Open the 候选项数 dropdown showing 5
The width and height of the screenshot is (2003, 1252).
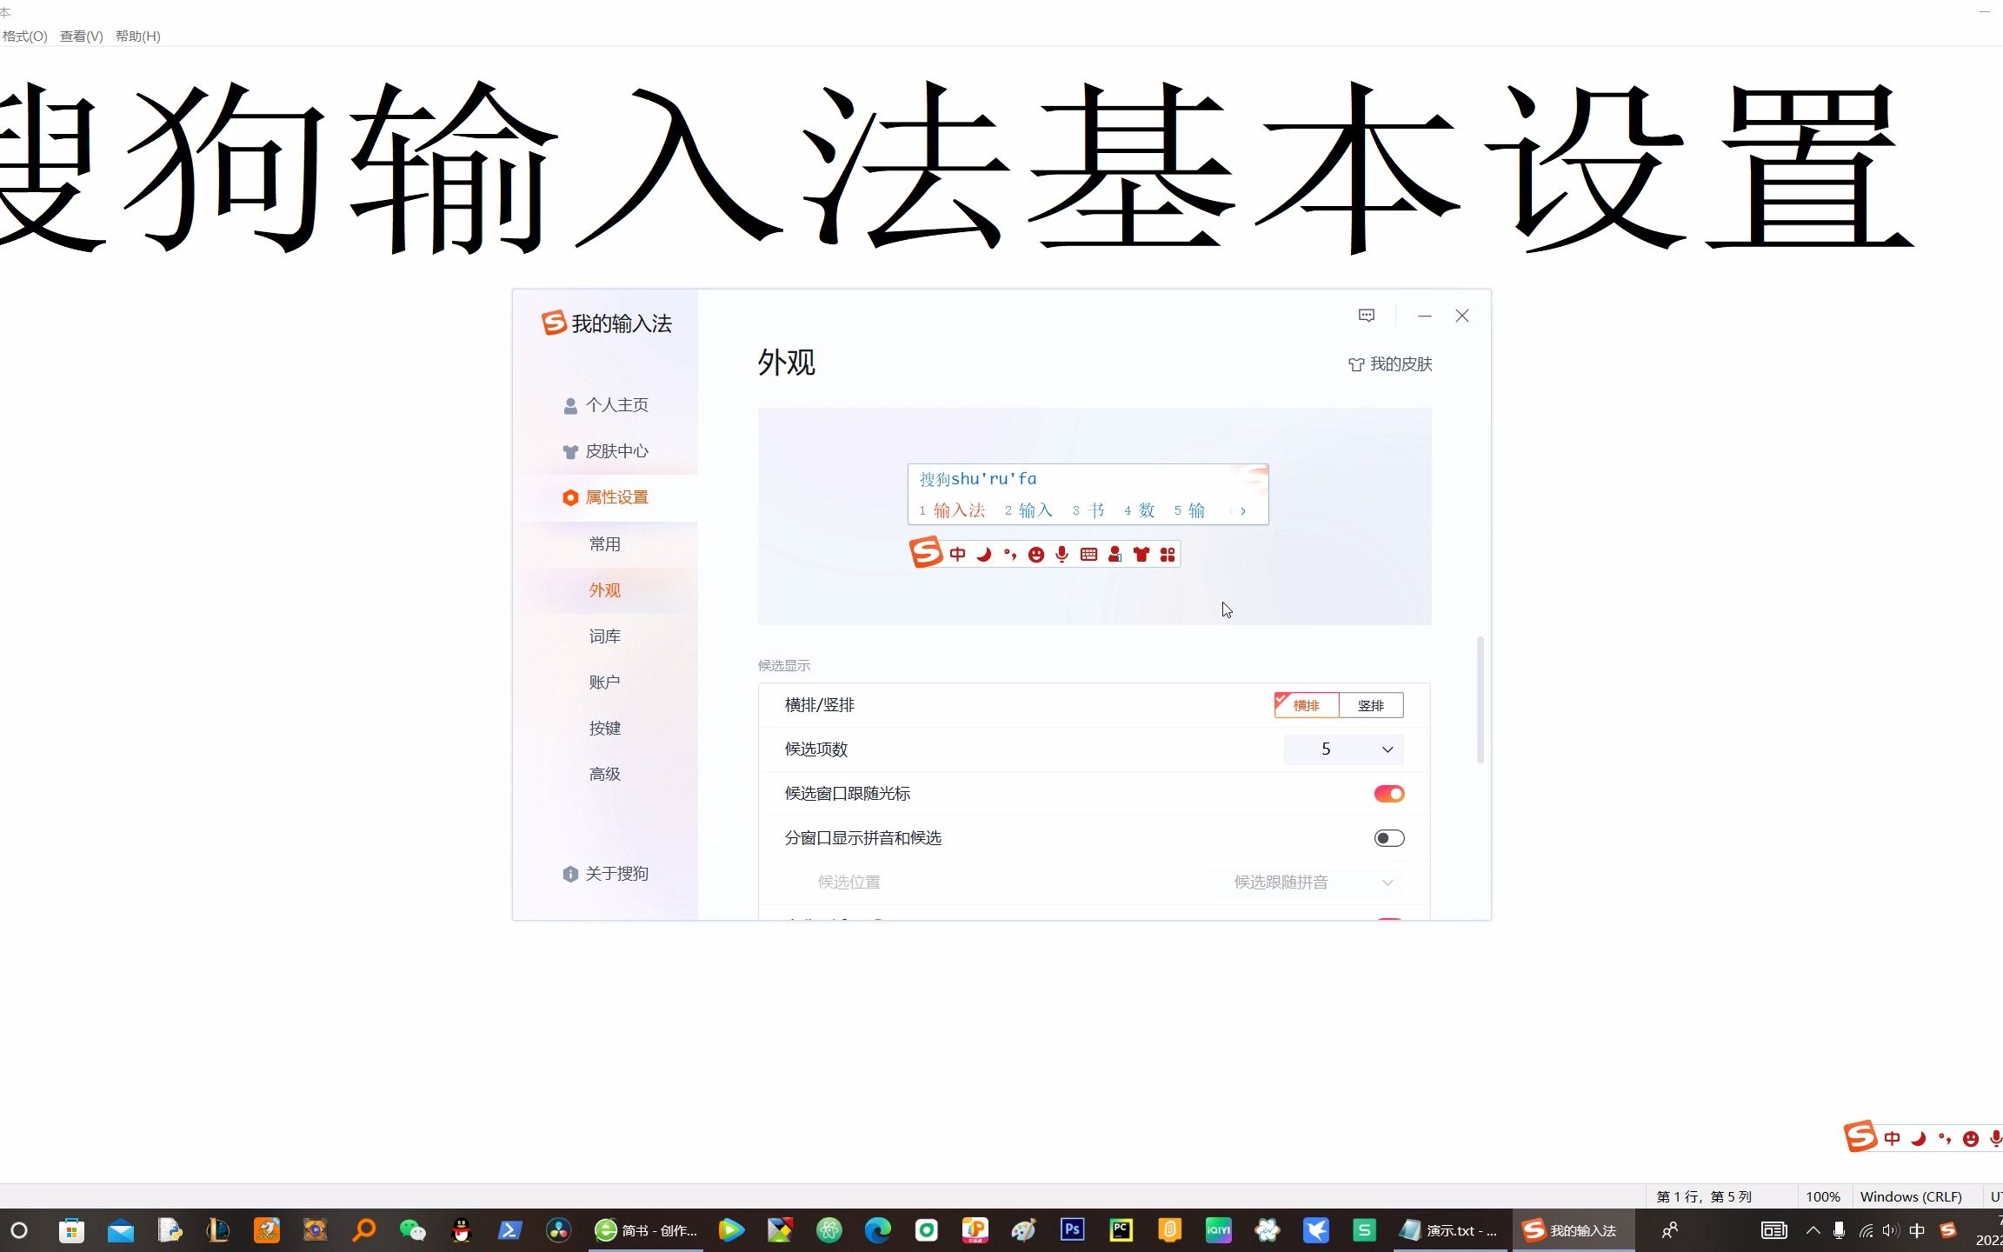click(x=1343, y=749)
